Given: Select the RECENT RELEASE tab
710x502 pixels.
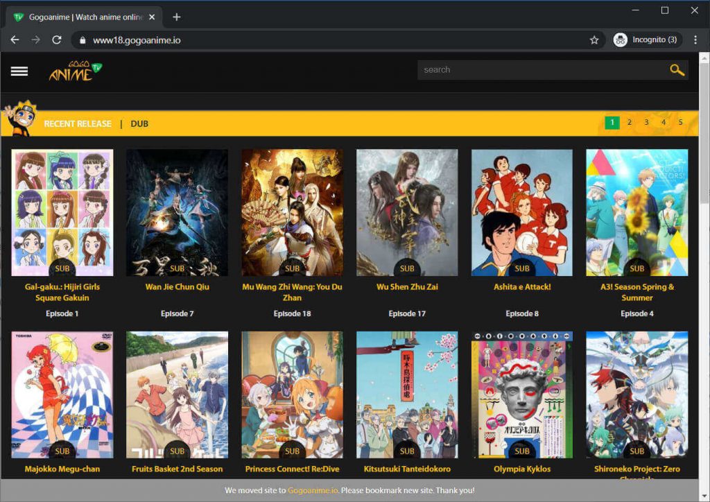Looking at the screenshot, I should coord(78,123).
